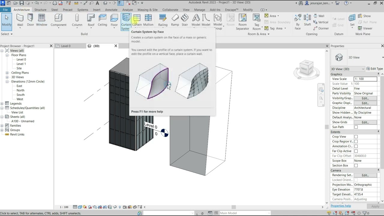Open the Properties help link
384x216 pixels.
click(340, 206)
